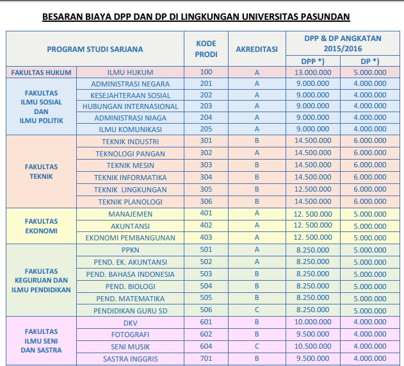Select the TEKNIK INDUSTRI program cell

coord(130,142)
